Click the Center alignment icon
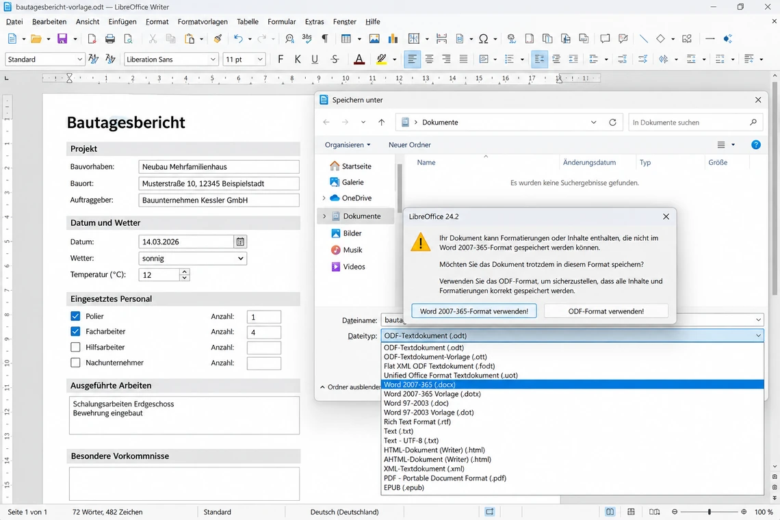Screen dimensions: 780x520 (429, 60)
